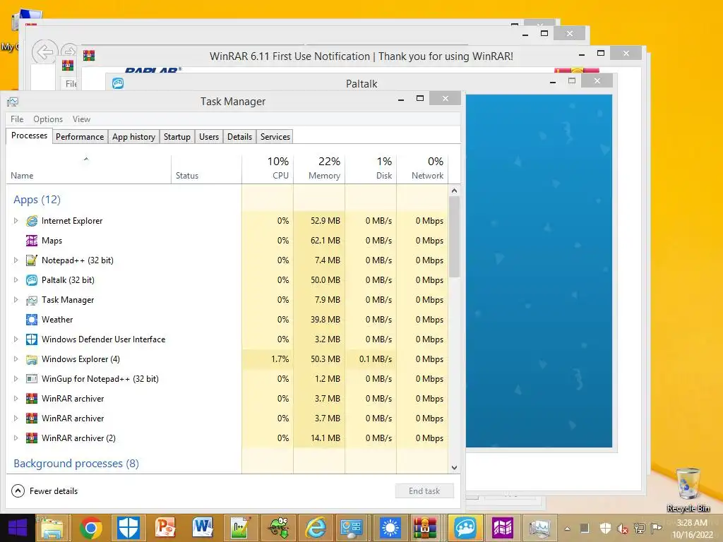Sort processes by Name column header
723x542 pixels.
click(88, 168)
